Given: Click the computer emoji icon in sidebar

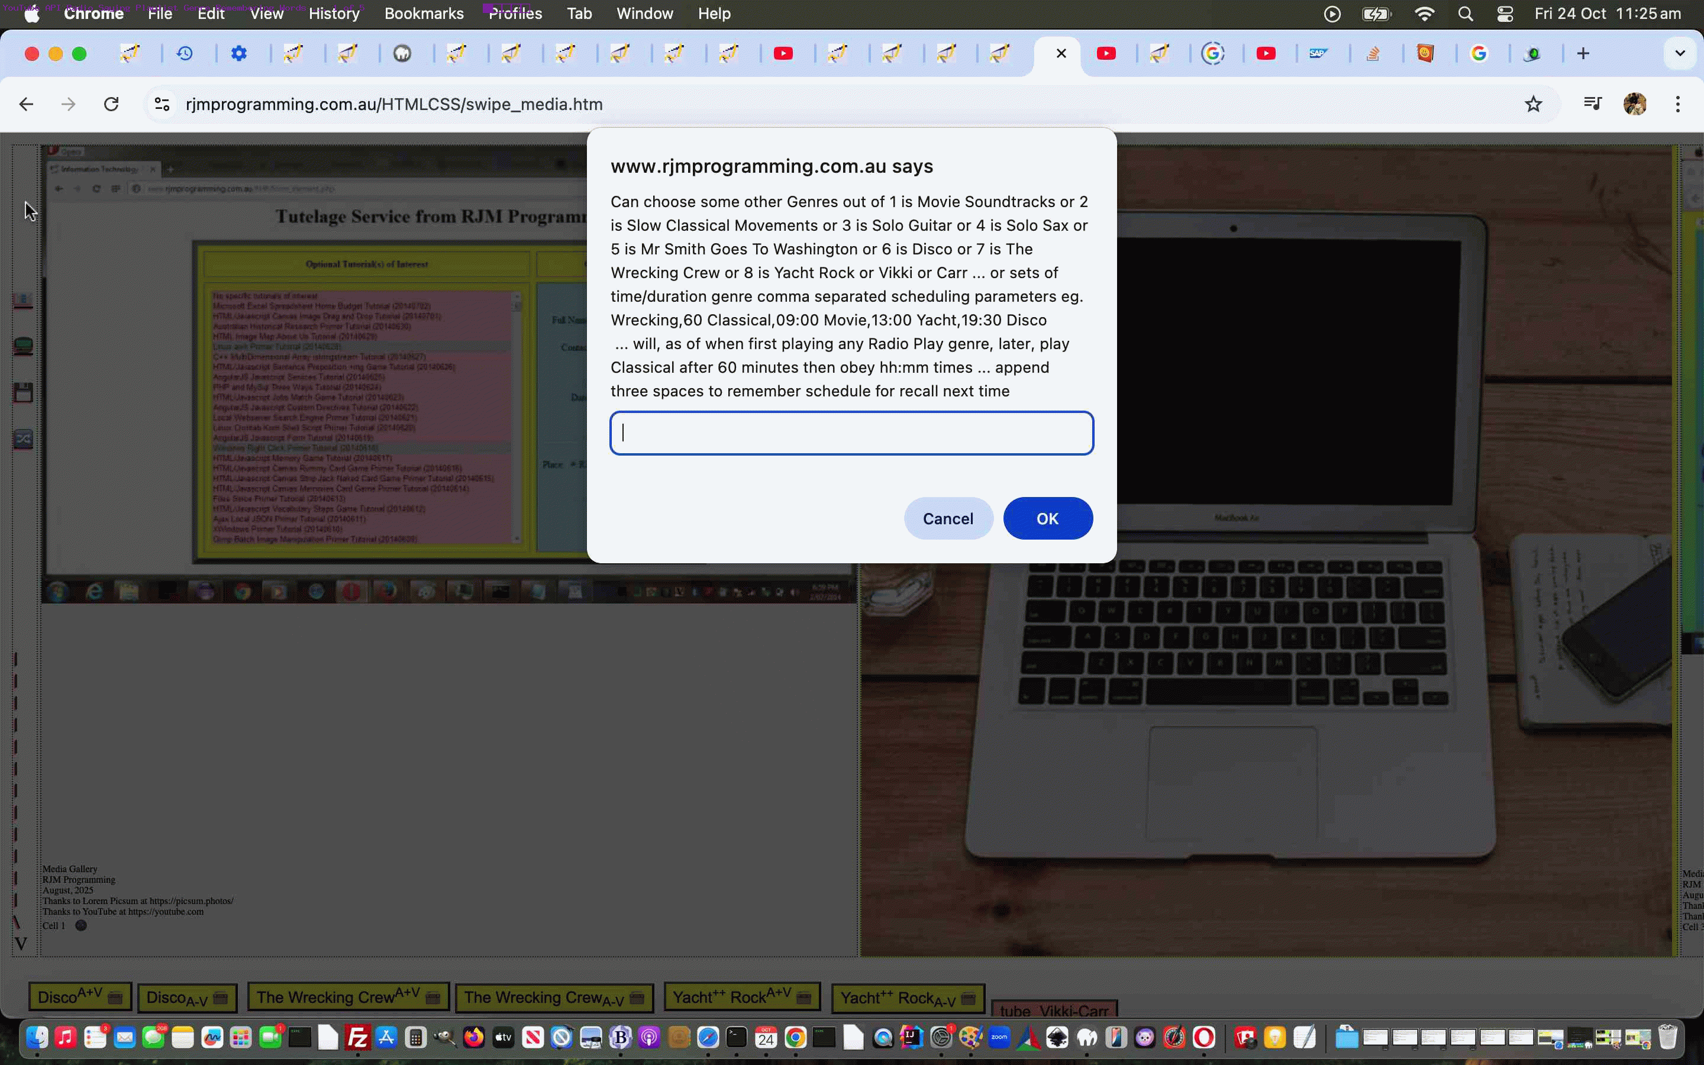Looking at the screenshot, I should coord(23,346).
